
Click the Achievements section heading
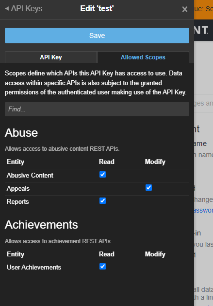click(x=41, y=225)
